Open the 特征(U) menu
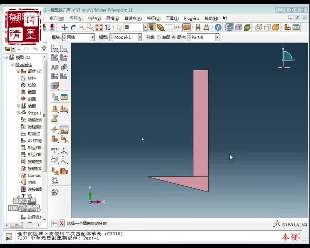The height and width of the screenshot is (248, 310). tap(154, 18)
